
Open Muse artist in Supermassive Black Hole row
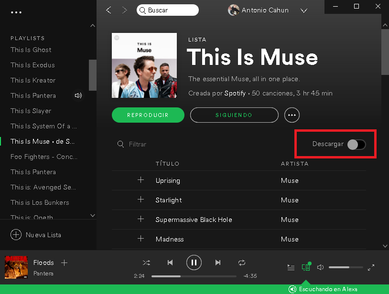pos(290,220)
